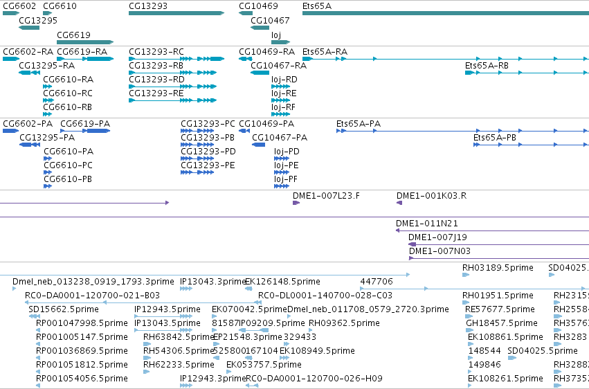The image size is (589, 389).
Task: Select the DME1-011N21 BAC label
Action: tap(427, 224)
